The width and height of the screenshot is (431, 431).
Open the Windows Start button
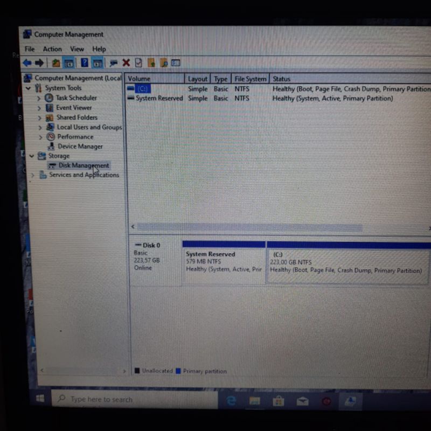point(40,398)
